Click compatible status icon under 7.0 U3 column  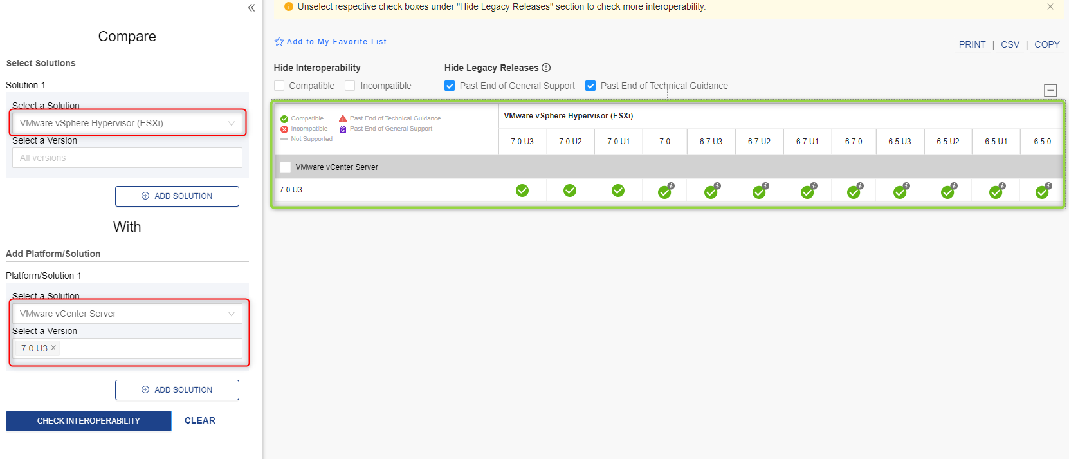coord(522,191)
